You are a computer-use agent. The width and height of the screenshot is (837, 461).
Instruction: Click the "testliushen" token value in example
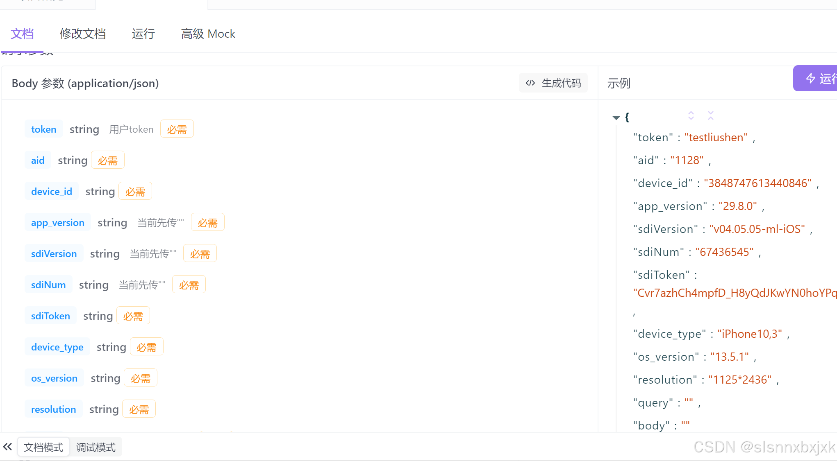coord(716,138)
